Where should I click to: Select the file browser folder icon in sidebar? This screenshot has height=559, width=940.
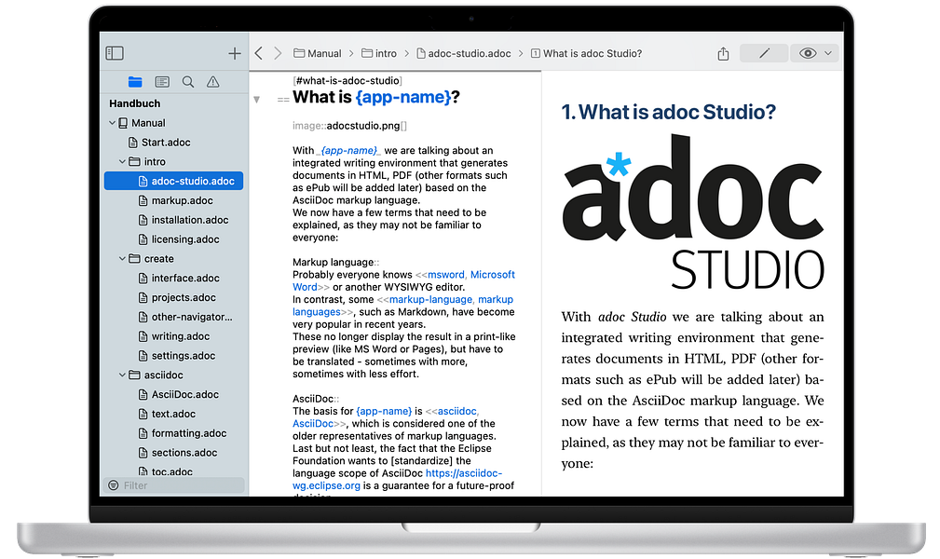135,81
